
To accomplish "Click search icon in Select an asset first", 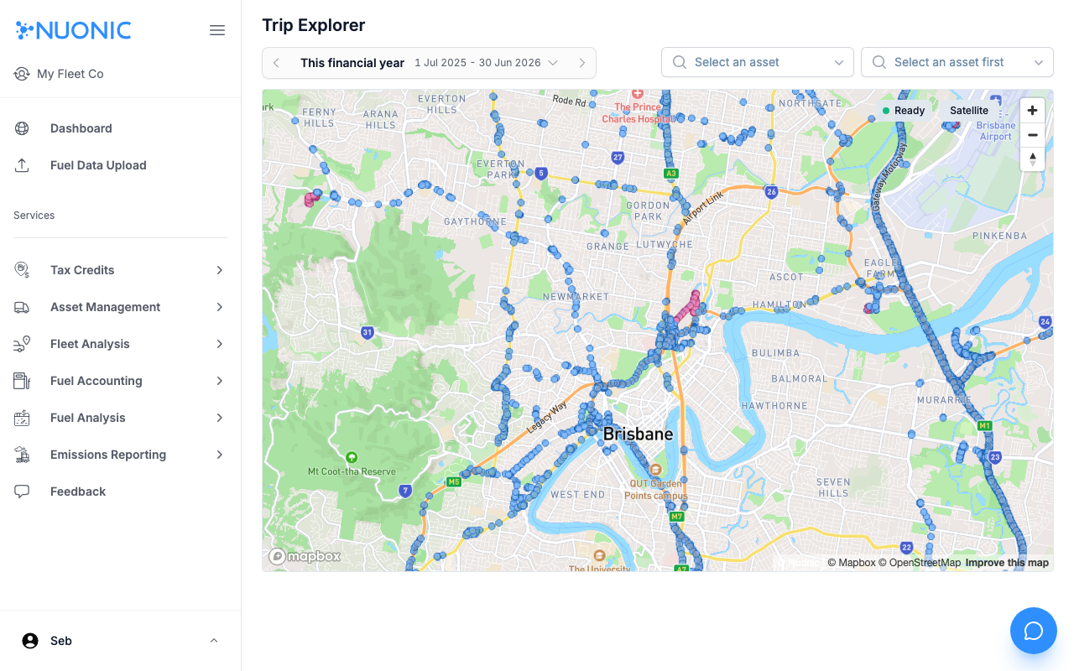I will pos(879,62).
